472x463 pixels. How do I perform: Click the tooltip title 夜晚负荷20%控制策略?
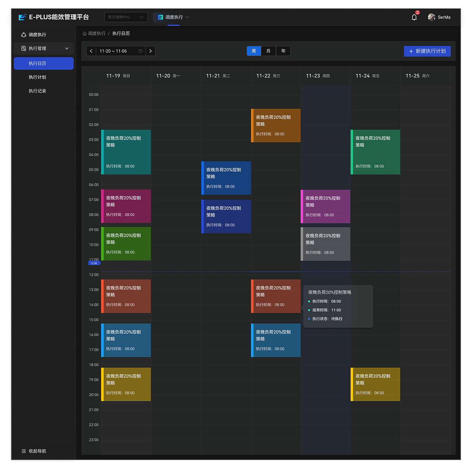coord(330,292)
